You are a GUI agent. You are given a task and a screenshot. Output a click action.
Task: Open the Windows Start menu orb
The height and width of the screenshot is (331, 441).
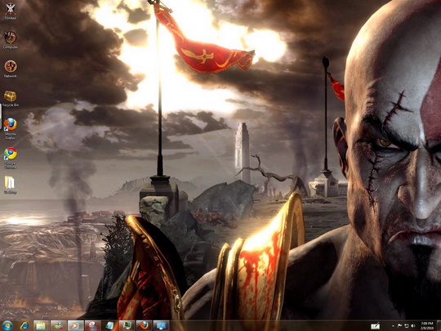click(x=7, y=325)
